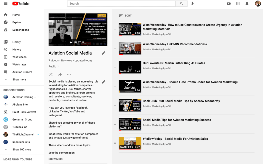
Task: Click the Sort icon button
Action: tap(121, 16)
